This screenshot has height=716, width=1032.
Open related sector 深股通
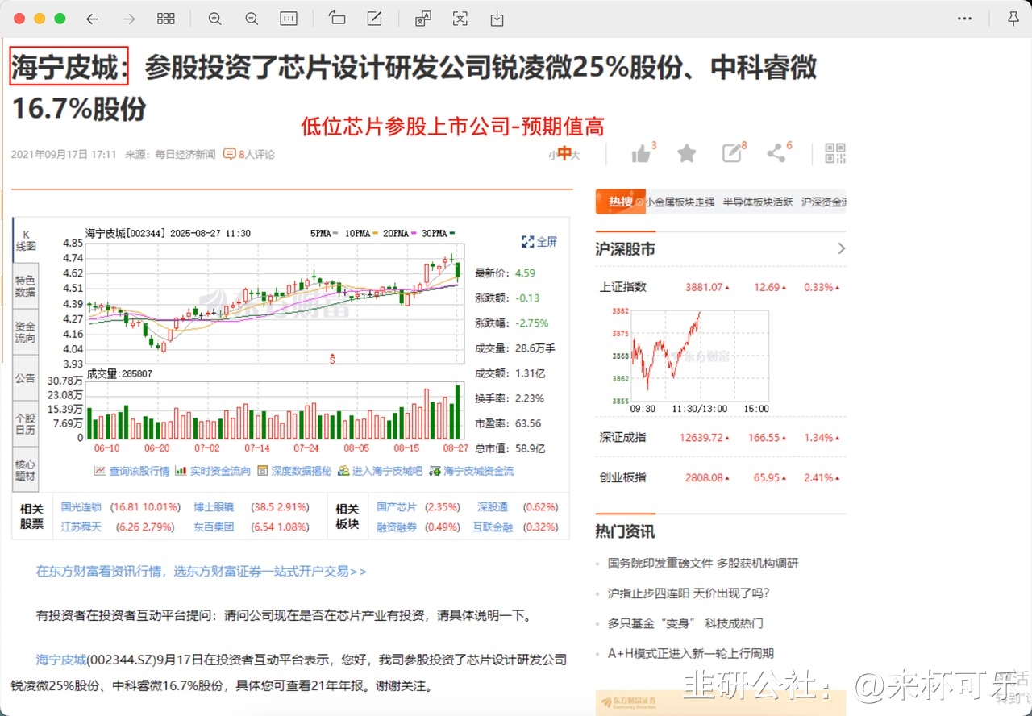point(493,507)
